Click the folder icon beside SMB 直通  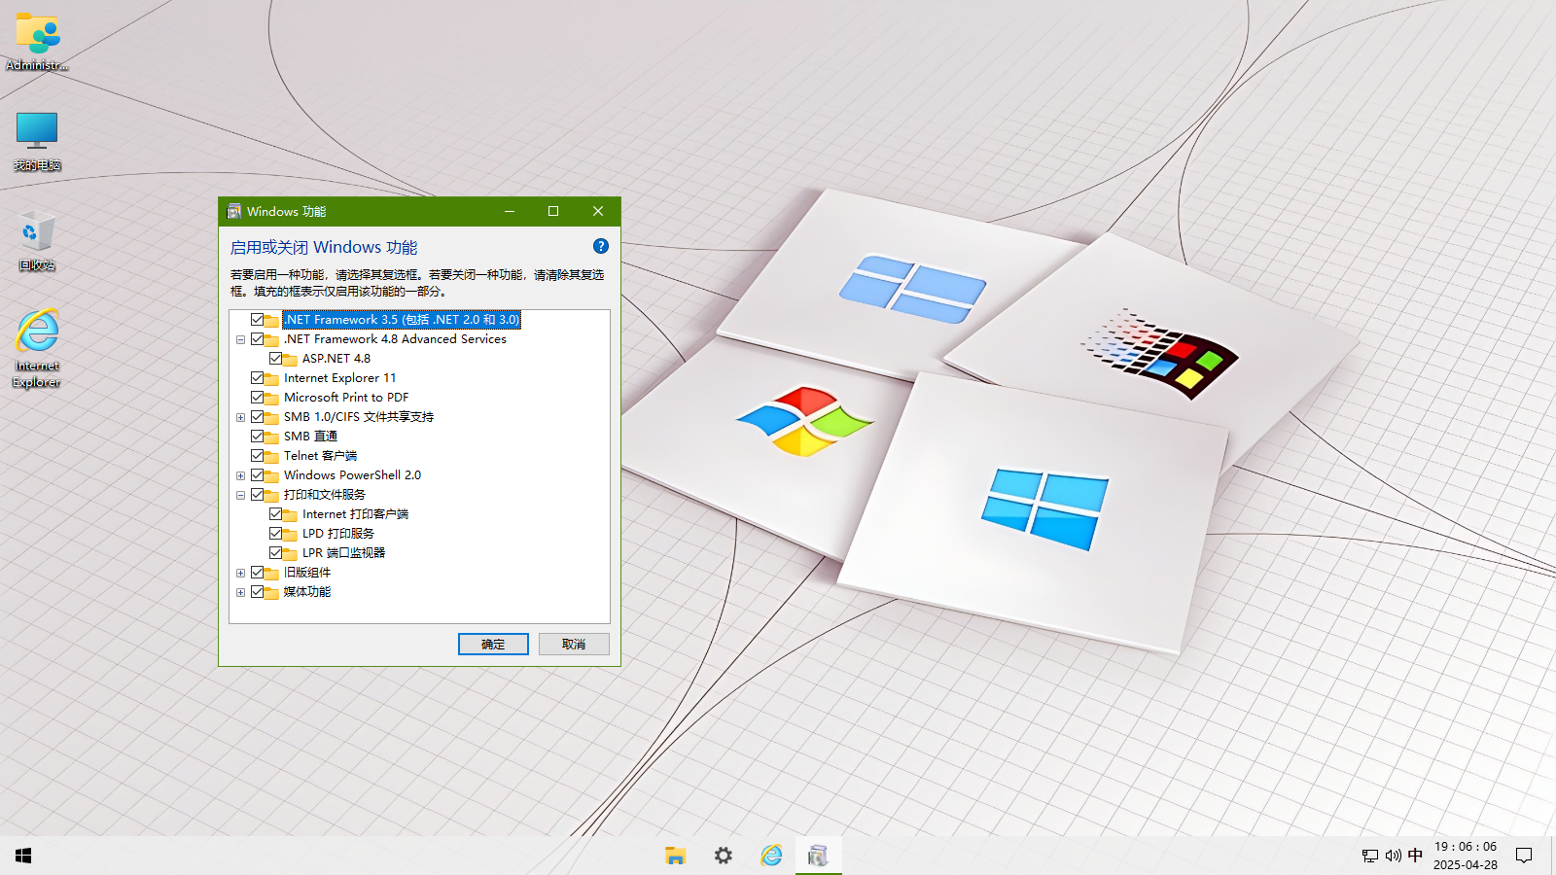pos(272,437)
